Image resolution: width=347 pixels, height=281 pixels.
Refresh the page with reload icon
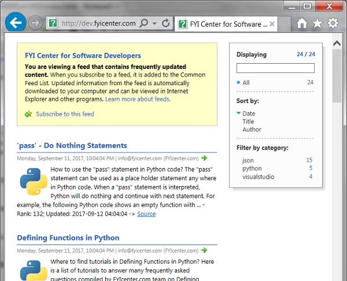pyautogui.click(x=165, y=23)
